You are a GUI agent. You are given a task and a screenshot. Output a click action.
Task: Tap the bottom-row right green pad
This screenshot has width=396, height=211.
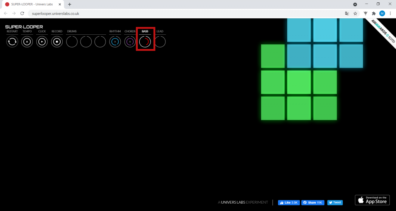[325, 108]
